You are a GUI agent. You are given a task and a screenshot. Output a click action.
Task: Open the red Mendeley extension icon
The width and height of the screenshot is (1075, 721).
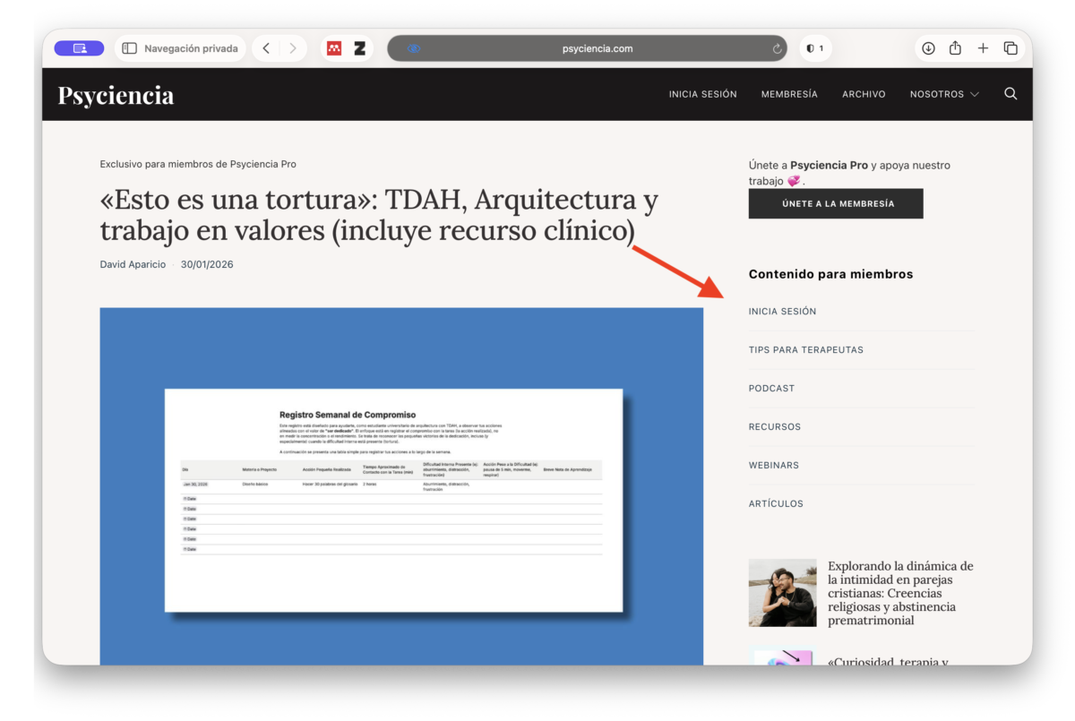click(334, 48)
